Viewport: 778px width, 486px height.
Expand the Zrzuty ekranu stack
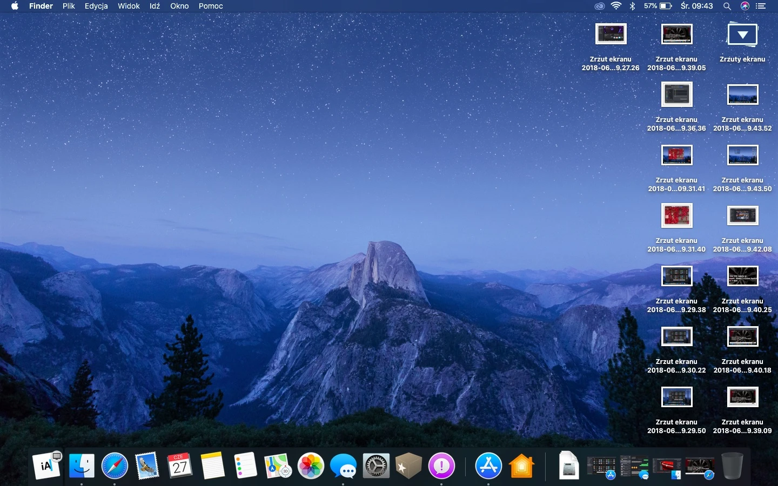(742, 35)
